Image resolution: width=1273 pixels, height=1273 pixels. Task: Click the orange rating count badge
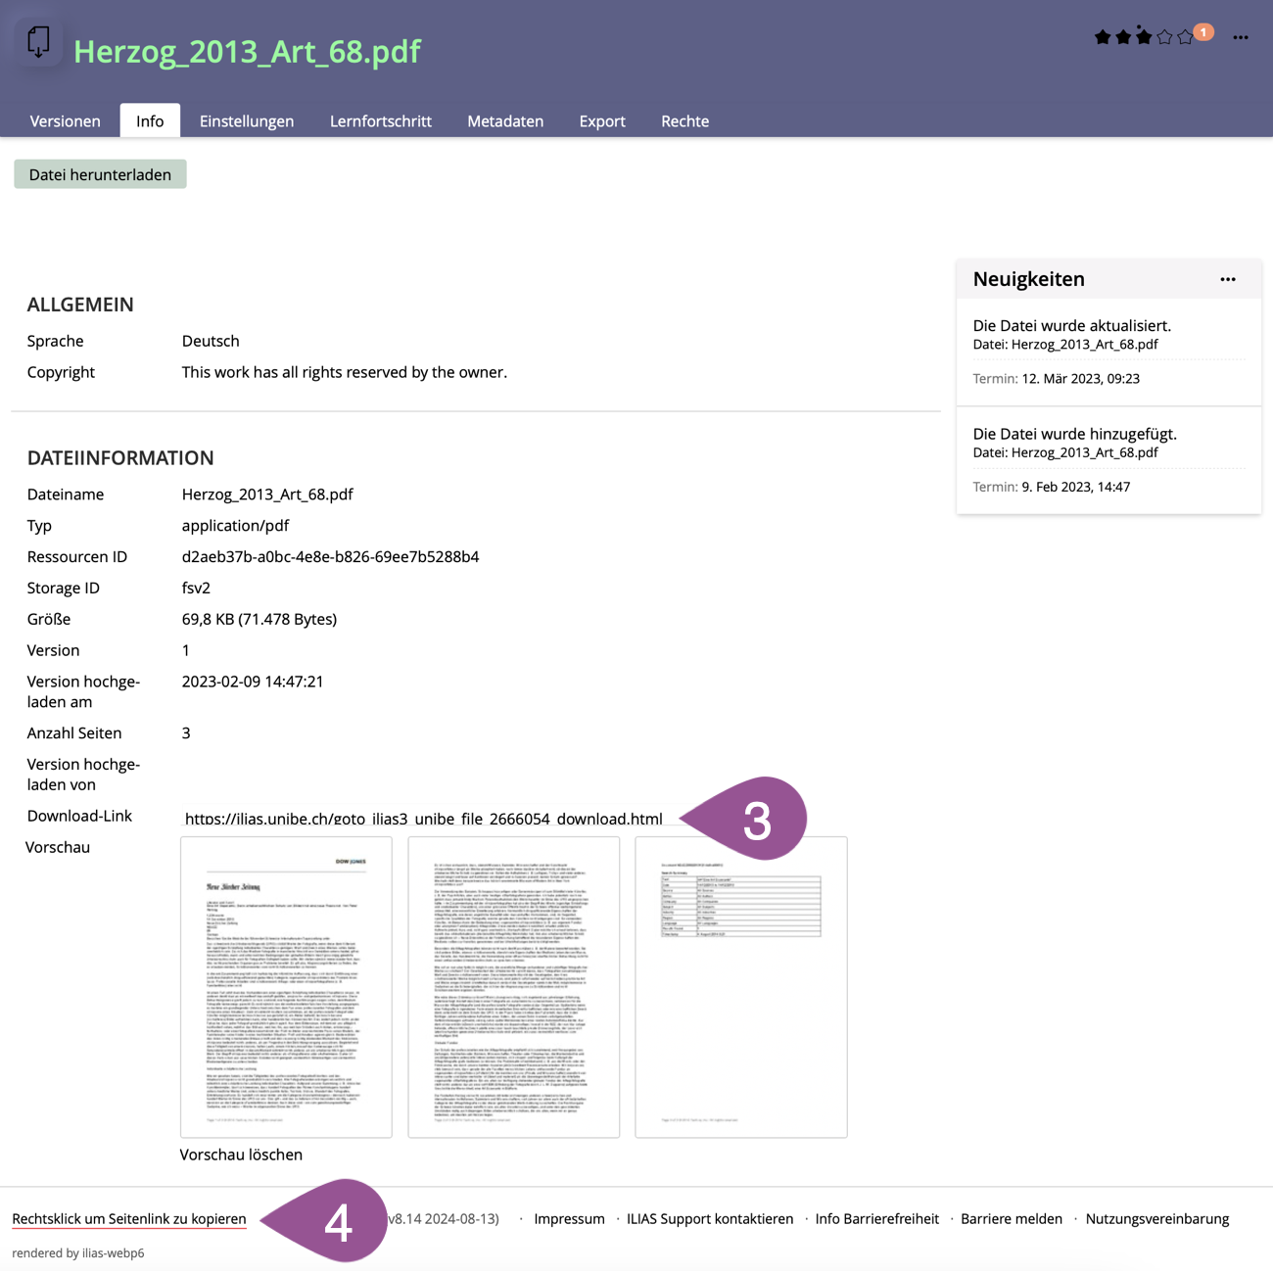[1203, 32]
